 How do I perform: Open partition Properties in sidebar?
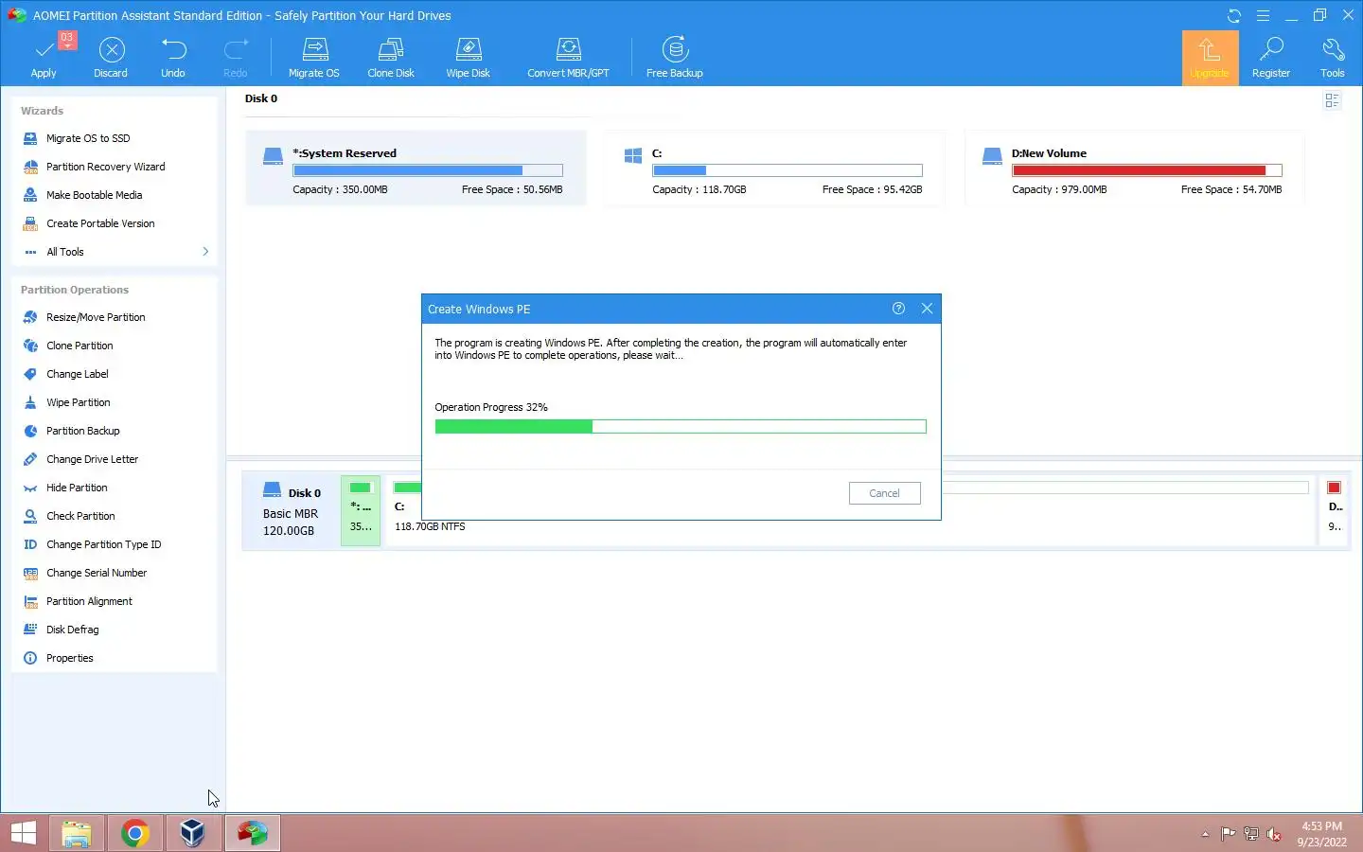[x=69, y=658]
